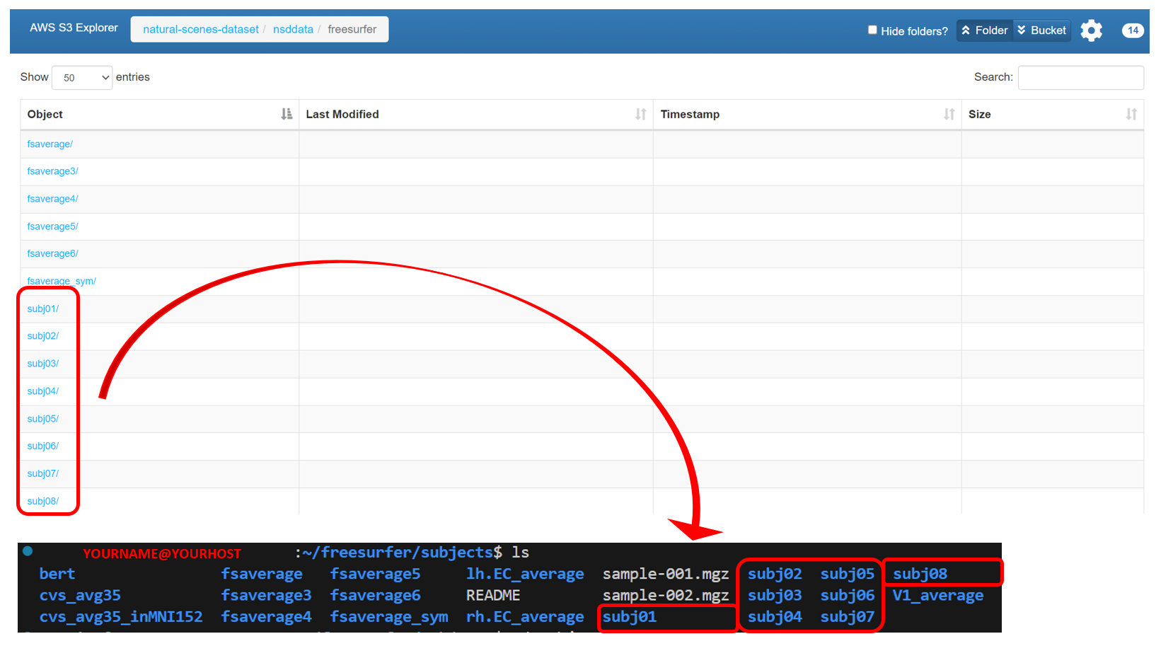The height and width of the screenshot is (646, 1173).
Task: Click the freesurfer breadcrumb item
Action: tap(352, 30)
